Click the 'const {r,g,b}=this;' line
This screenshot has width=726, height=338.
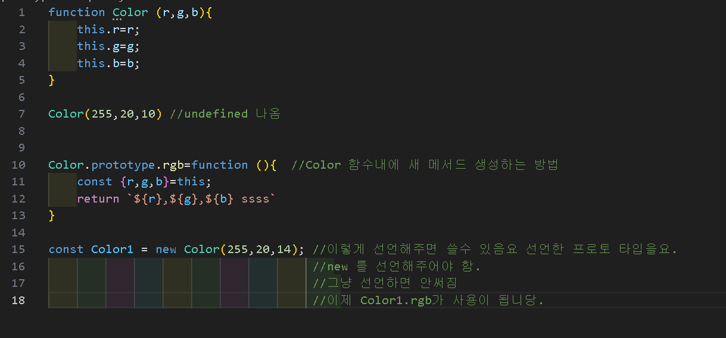[x=144, y=182]
